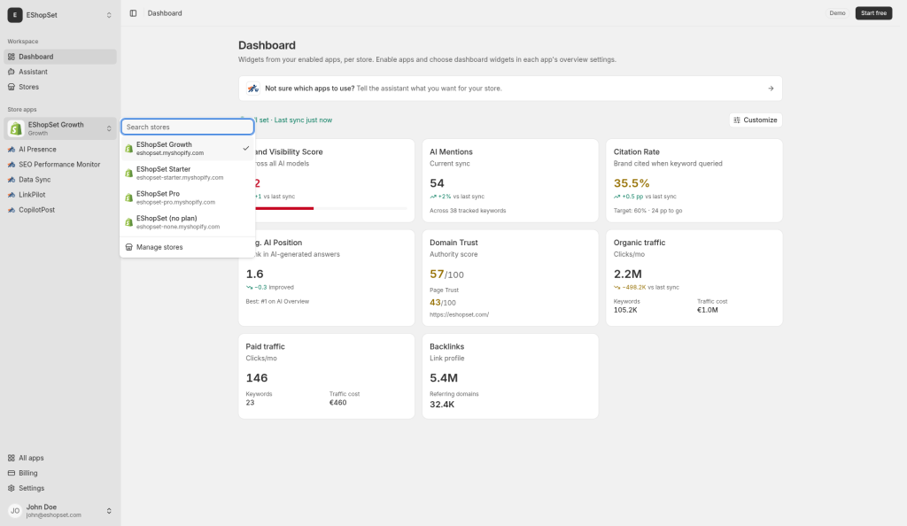Screen dimensions: 907x526
Task: Click the arrow icon on assistant banner
Action: [771, 89]
